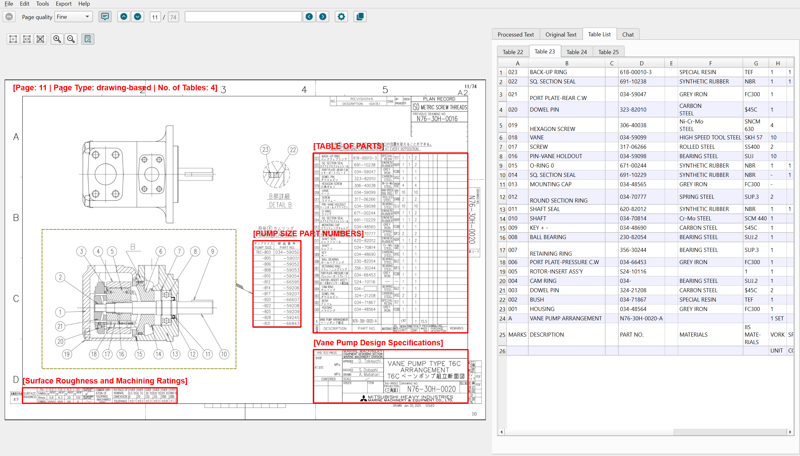The width and height of the screenshot is (800, 456).
Task: Click the search text field
Action: click(x=243, y=17)
